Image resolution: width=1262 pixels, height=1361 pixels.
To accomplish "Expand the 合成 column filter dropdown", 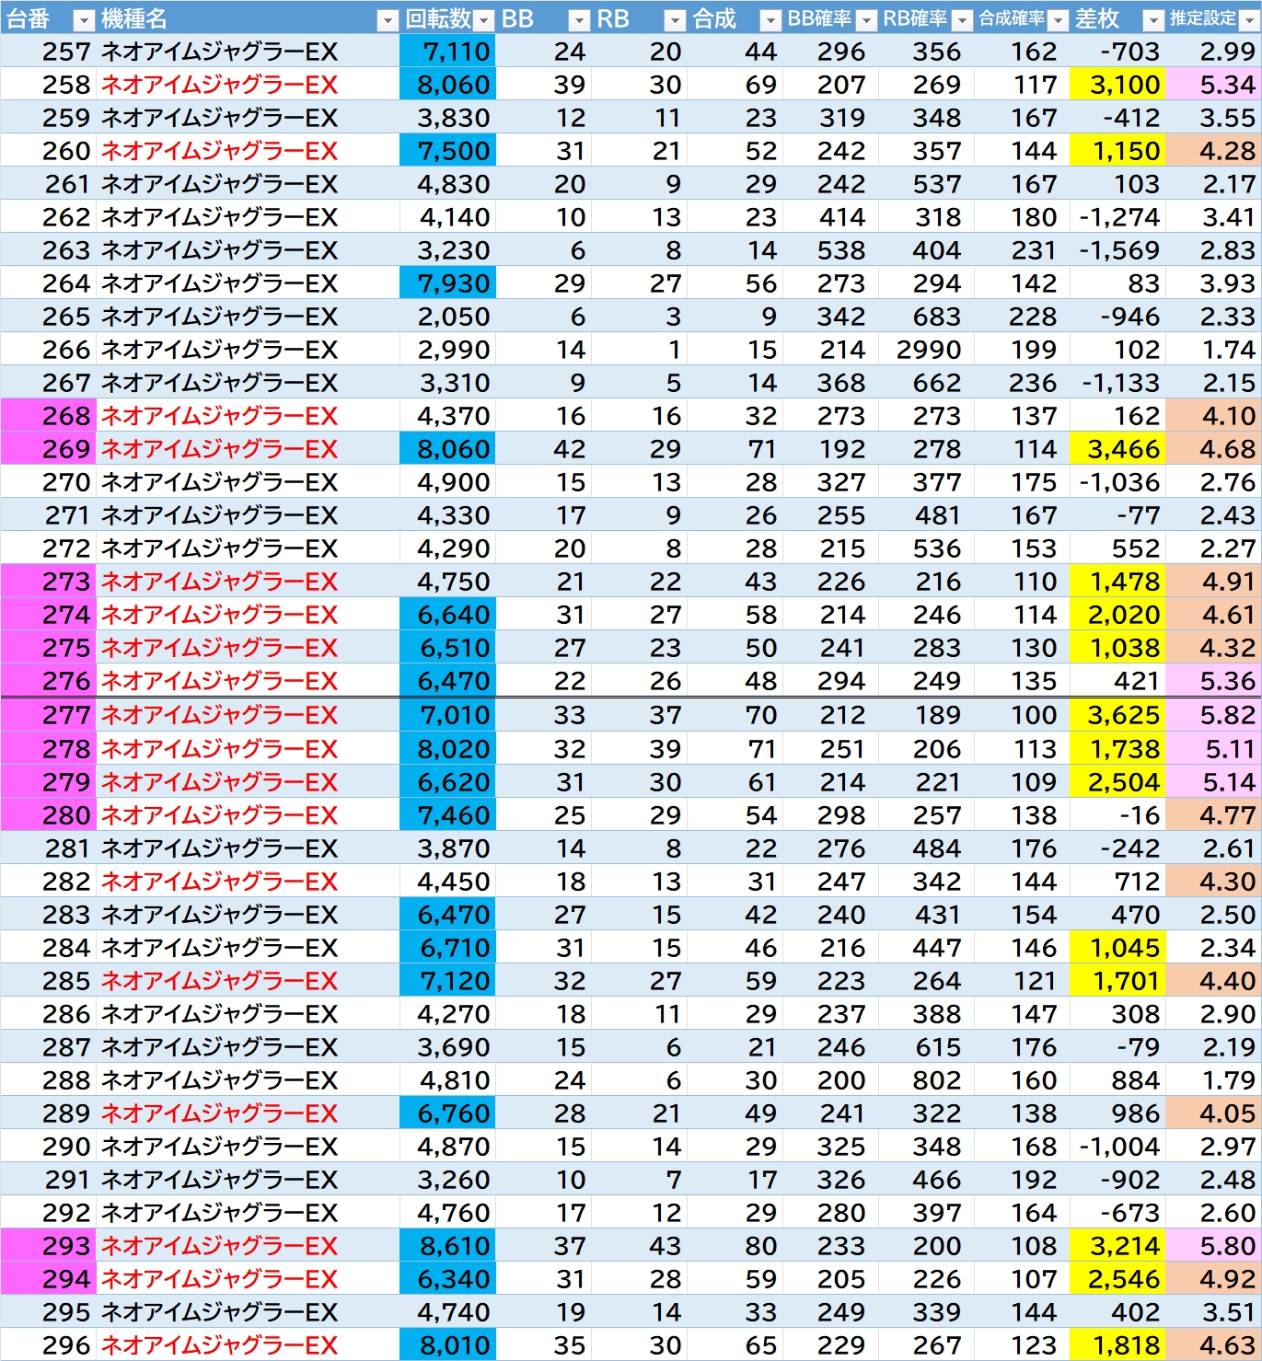I will [770, 20].
